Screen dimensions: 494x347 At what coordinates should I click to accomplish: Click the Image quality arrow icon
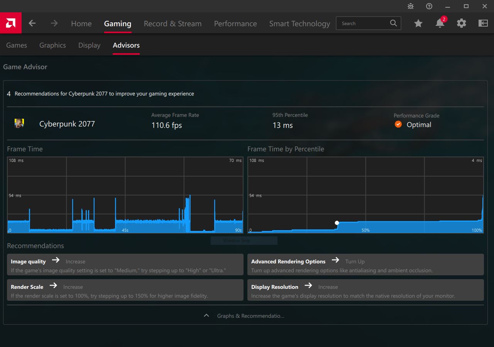pyautogui.click(x=56, y=260)
